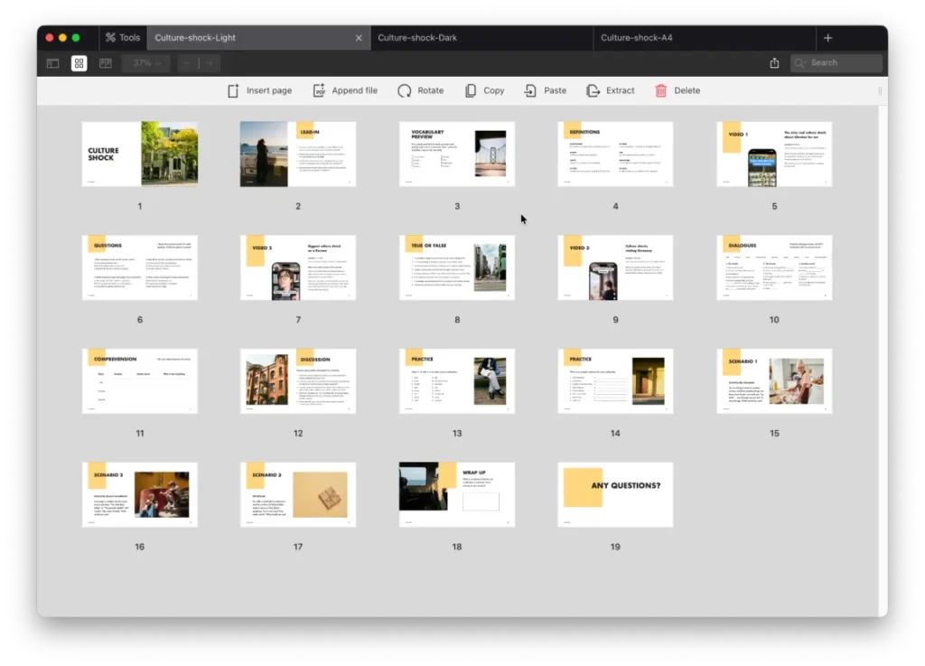Toggle the page grid thumbnail view

(x=79, y=63)
